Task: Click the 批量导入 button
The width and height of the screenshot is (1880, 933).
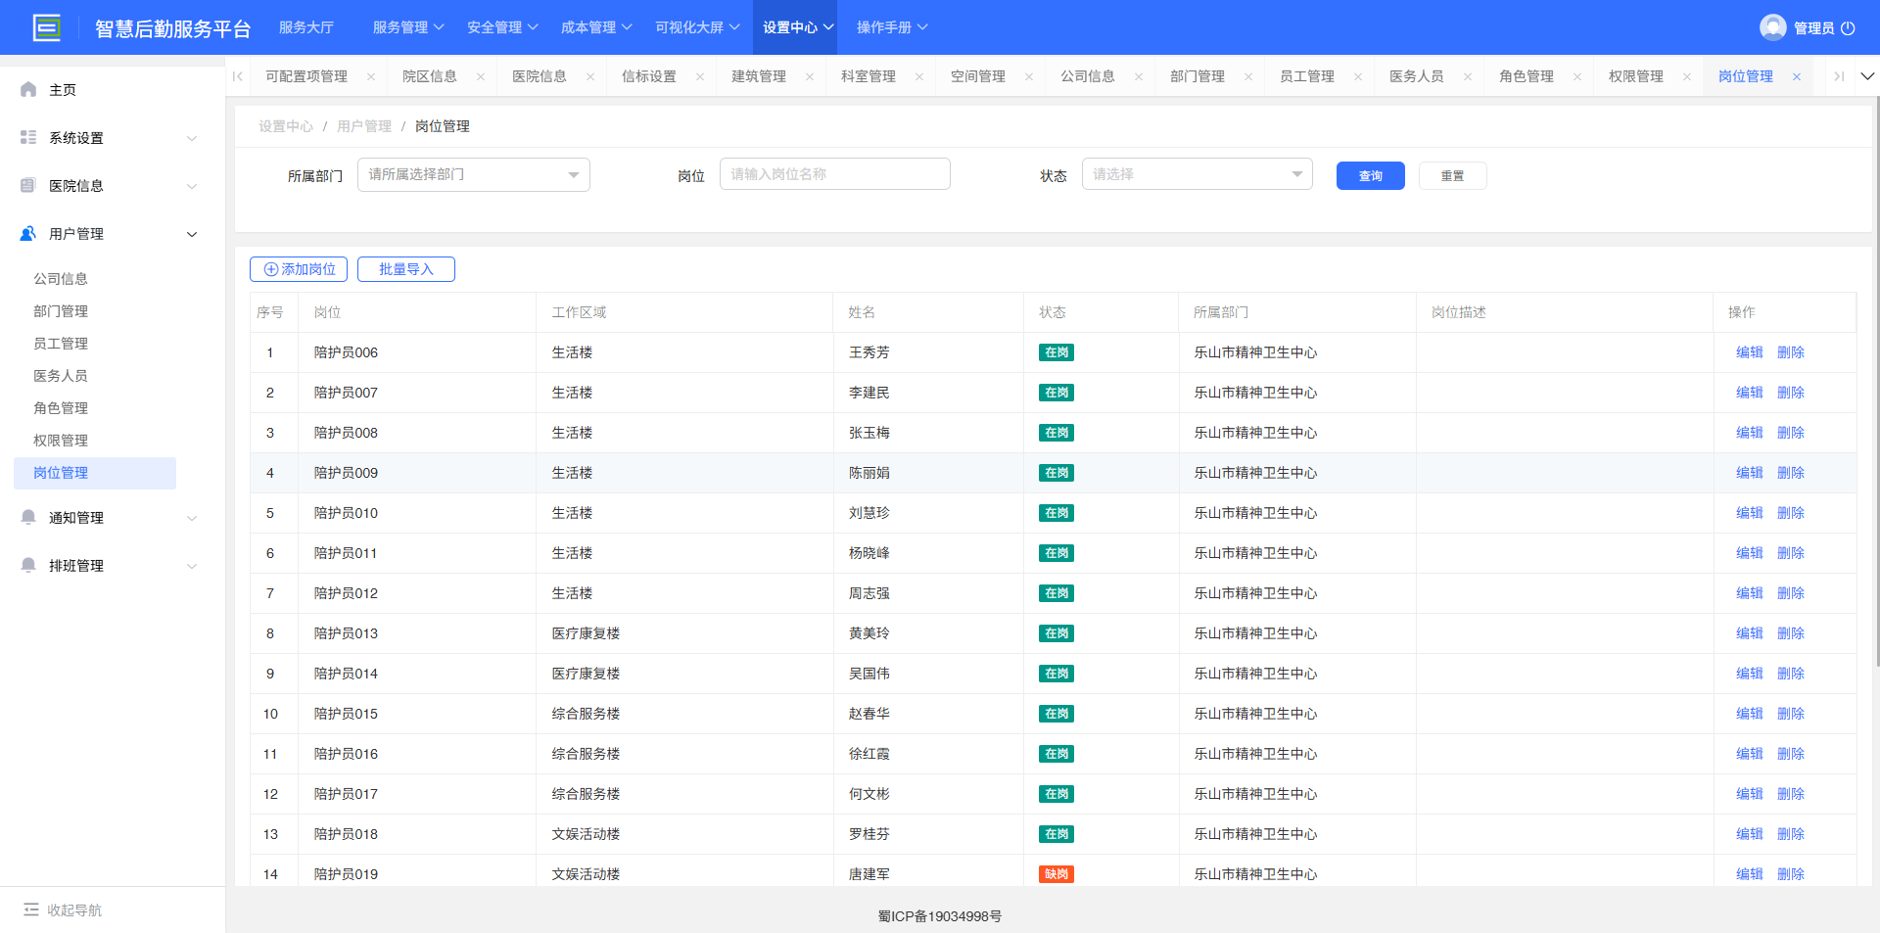Action: tap(406, 269)
